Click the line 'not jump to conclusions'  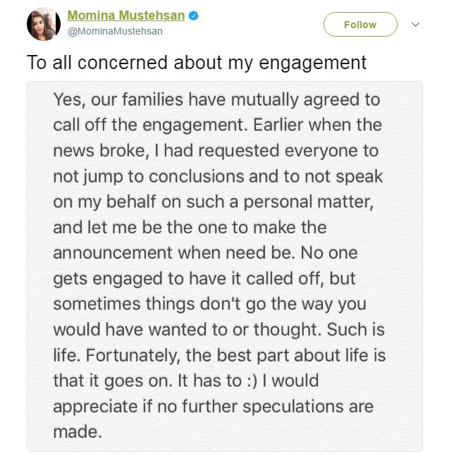(218, 177)
